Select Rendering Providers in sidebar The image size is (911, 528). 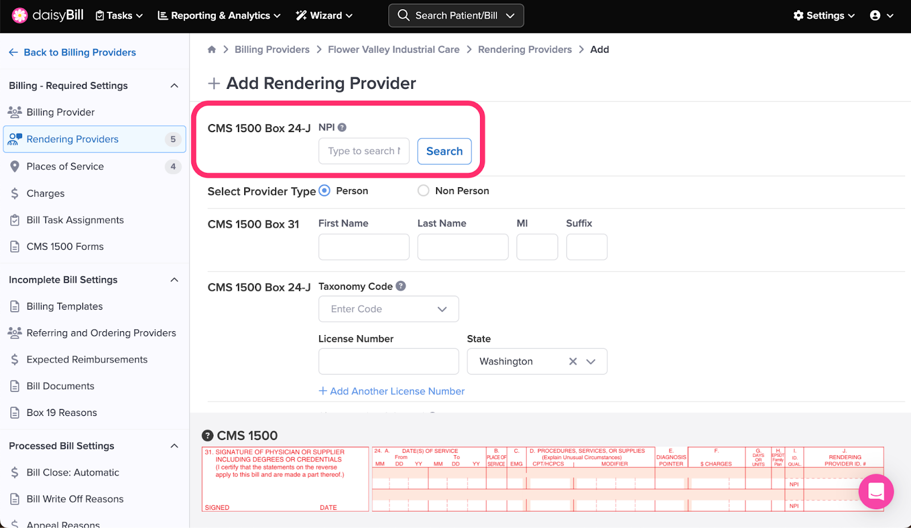pos(95,139)
